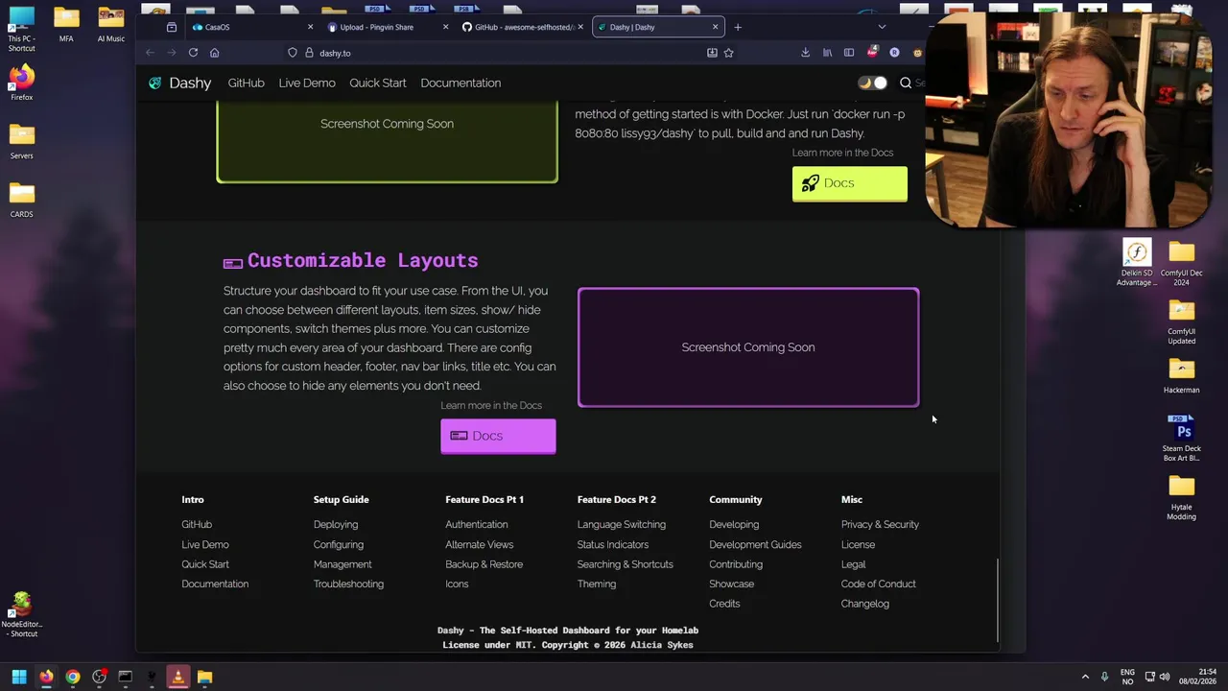1228x691 pixels.
Task: Open terminal icon in taskbar
Action: point(125,677)
